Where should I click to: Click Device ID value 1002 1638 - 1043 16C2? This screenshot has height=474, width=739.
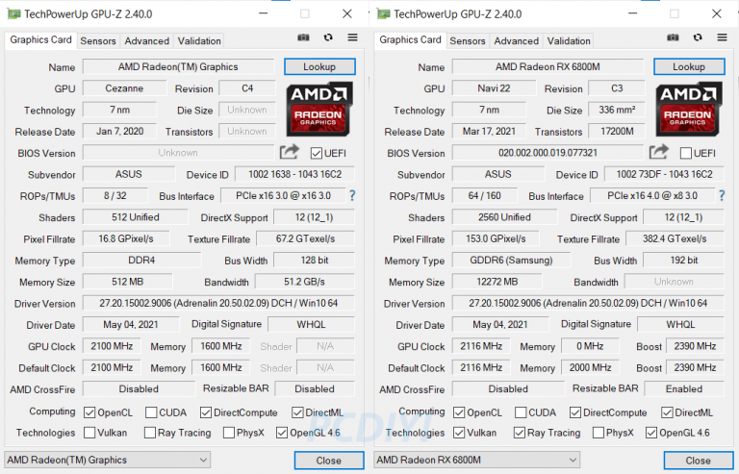[x=295, y=174]
